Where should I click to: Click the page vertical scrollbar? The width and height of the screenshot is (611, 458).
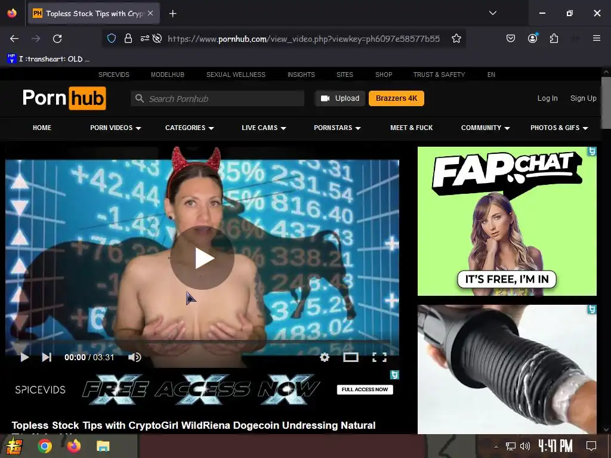click(x=606, y=103)
